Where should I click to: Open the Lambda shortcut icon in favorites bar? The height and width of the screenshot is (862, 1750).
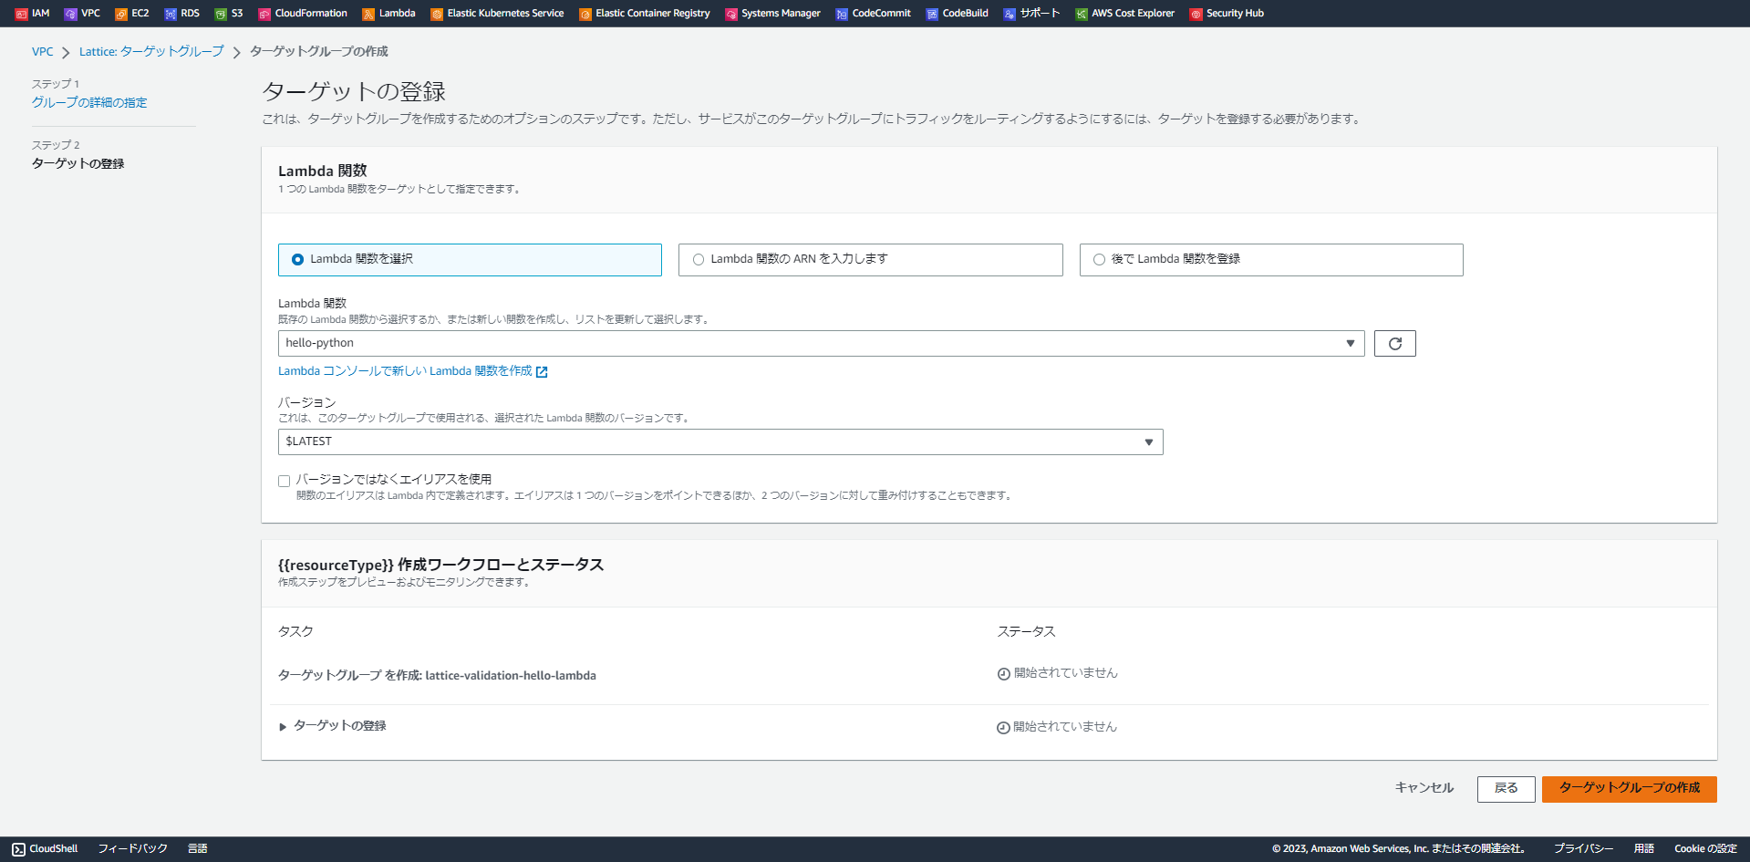click(x=368, y=14)
